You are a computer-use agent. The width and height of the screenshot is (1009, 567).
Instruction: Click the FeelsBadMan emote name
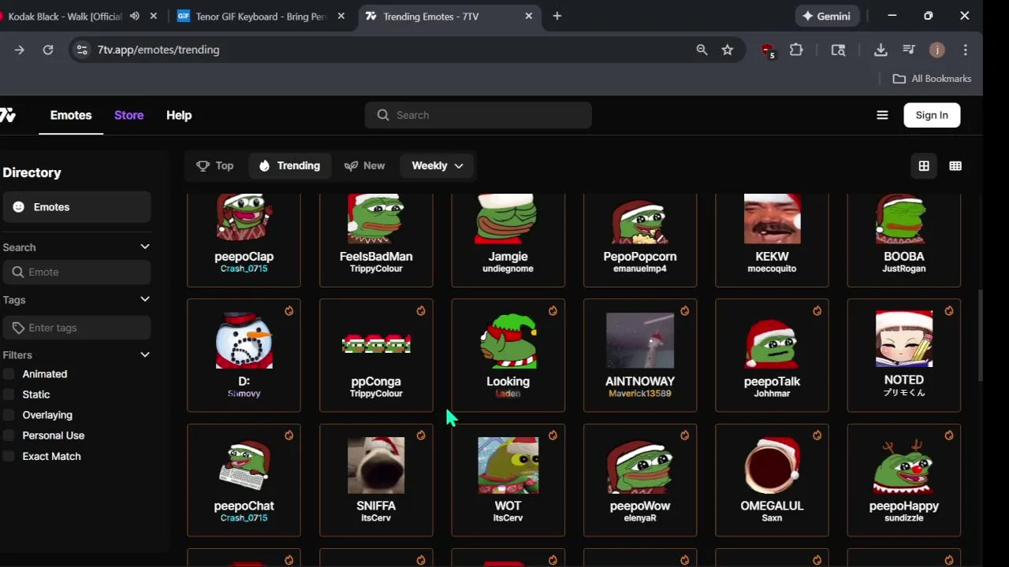(x=376, y=257)
